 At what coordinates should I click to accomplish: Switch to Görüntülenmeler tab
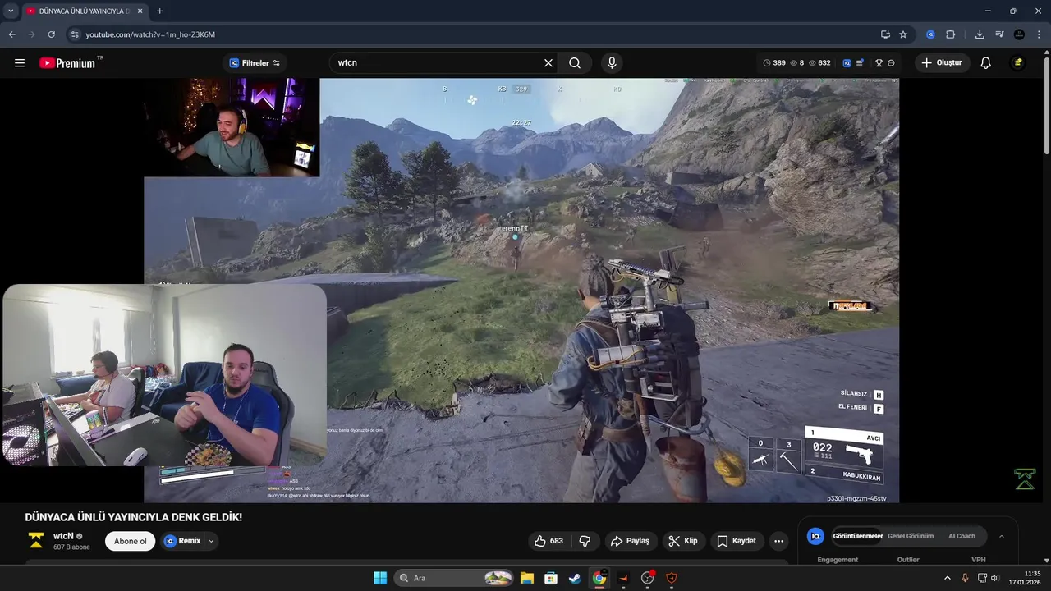pyautogui.click(x=857, y=536)
